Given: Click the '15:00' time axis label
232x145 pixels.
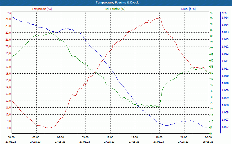Looking at the screenshot, I should point(135,137).
